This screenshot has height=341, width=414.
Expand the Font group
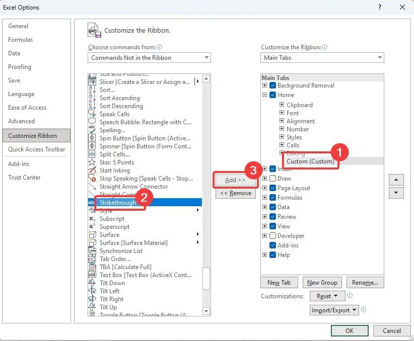[282, 113]
